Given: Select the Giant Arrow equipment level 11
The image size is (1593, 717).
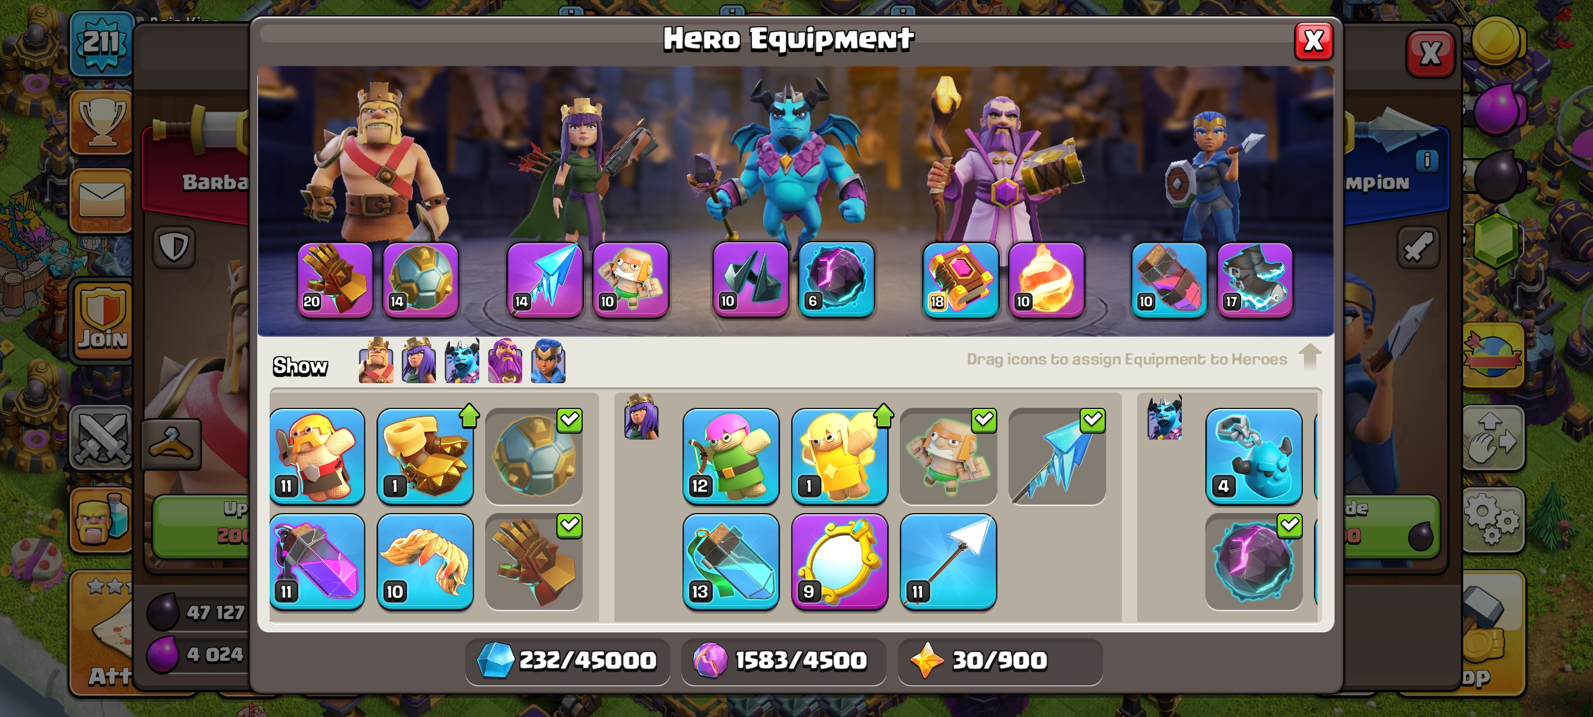Looking at the screenshot, I should pyautogui.click(x=948, y=561).
